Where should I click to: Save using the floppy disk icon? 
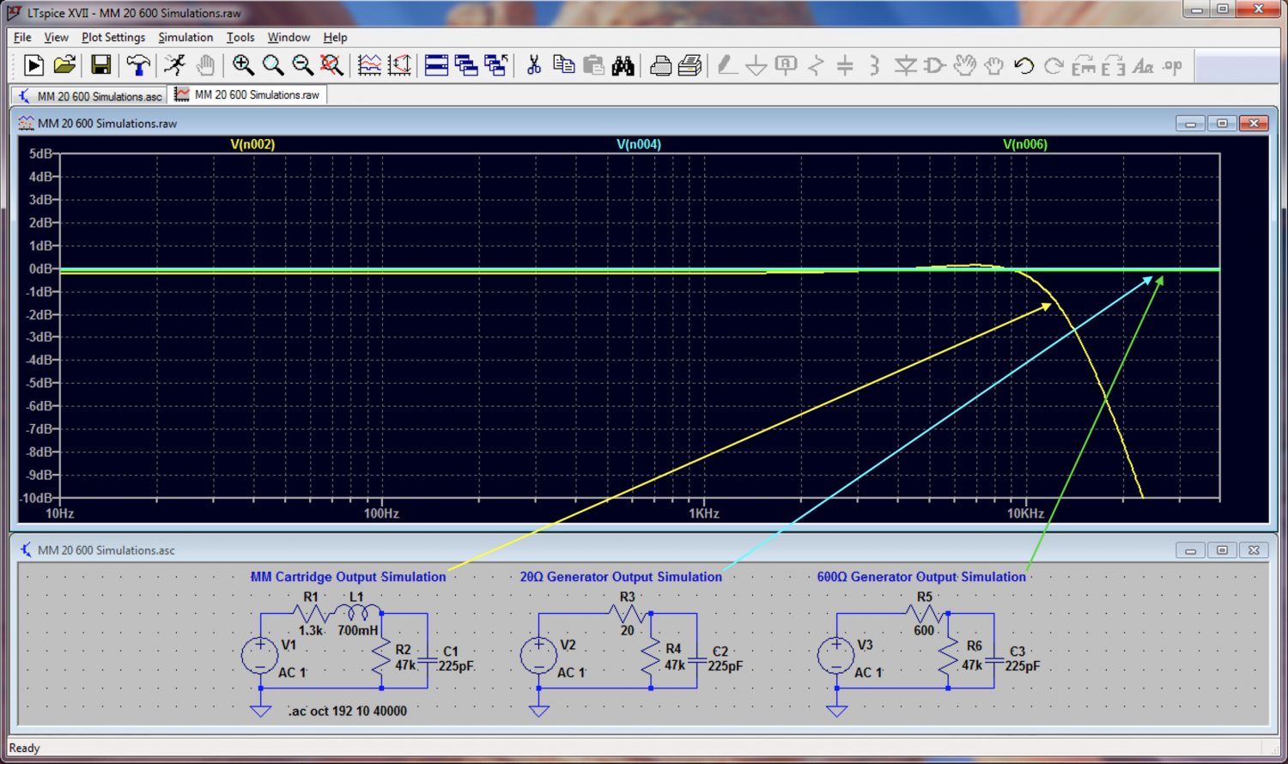(x=100, y=65)
